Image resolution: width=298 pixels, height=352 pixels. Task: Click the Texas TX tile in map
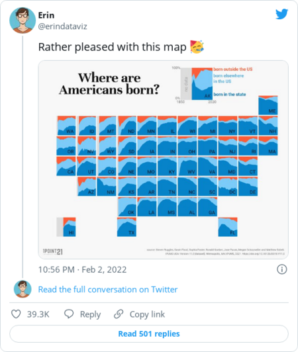click(x=126, y=227)
